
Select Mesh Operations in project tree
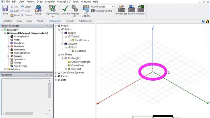(22, 53)
